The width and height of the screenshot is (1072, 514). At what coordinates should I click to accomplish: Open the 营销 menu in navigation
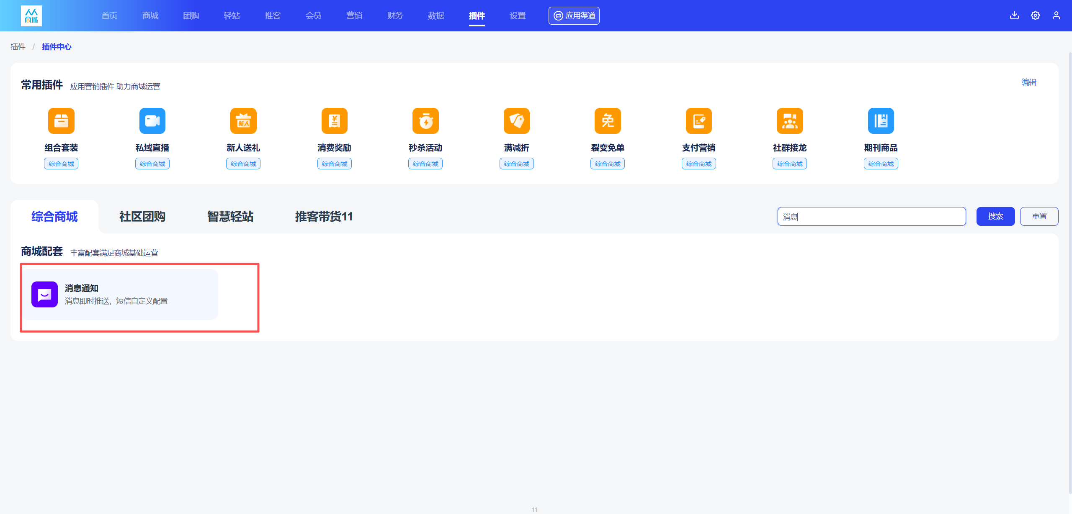click(x=354, y=15)
